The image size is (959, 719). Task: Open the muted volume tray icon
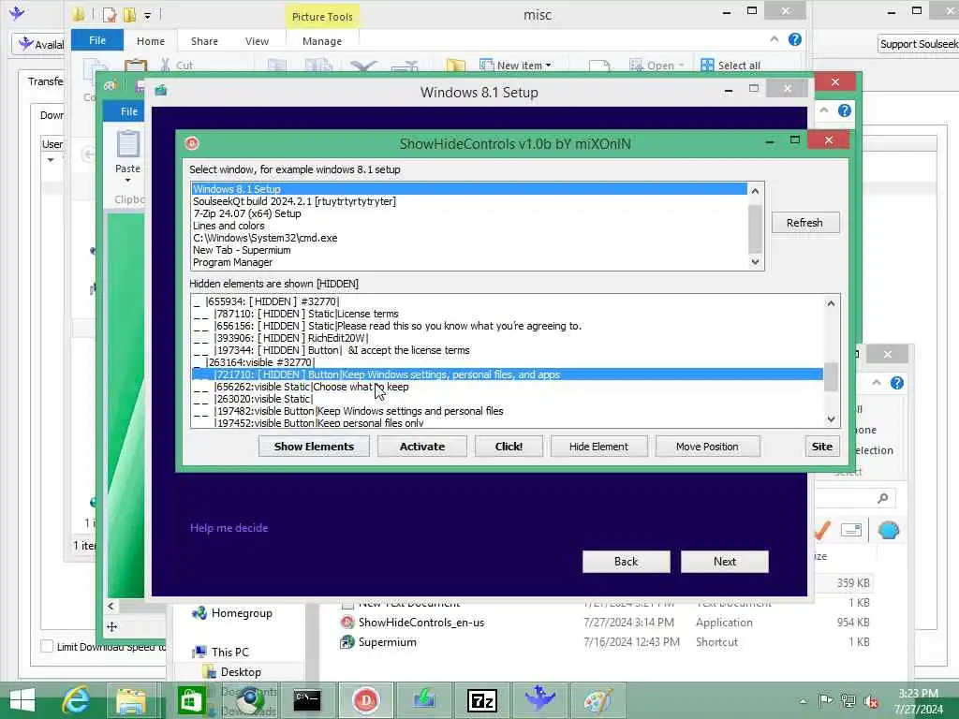(x=871, y=700)
